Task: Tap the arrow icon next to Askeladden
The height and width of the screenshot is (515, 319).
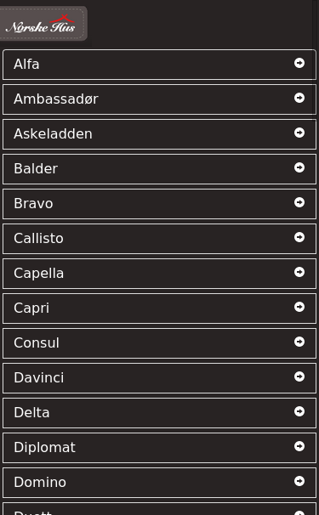Action: click(299, 133)
